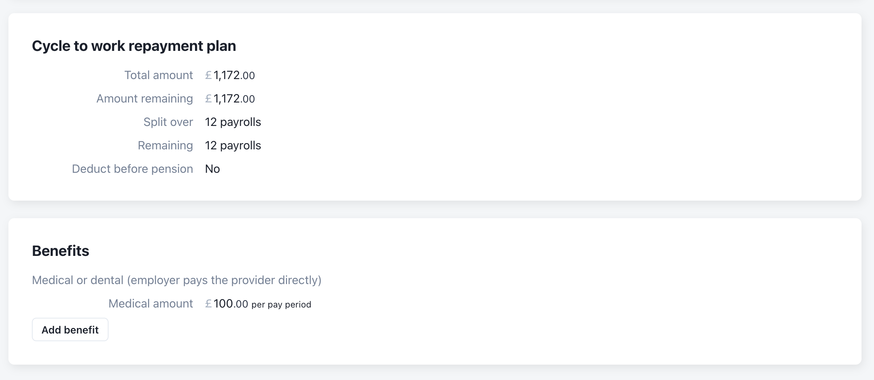The image size is (874, 380).
Task: Click the Add benefit button
Action: (70, 330)
